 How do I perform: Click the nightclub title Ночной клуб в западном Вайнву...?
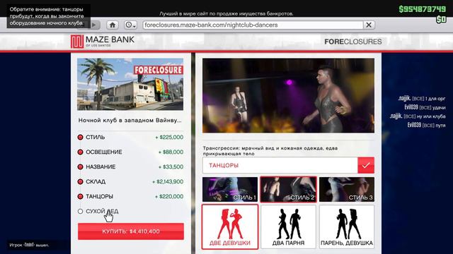pyautogui.click(x=130, y=121)
